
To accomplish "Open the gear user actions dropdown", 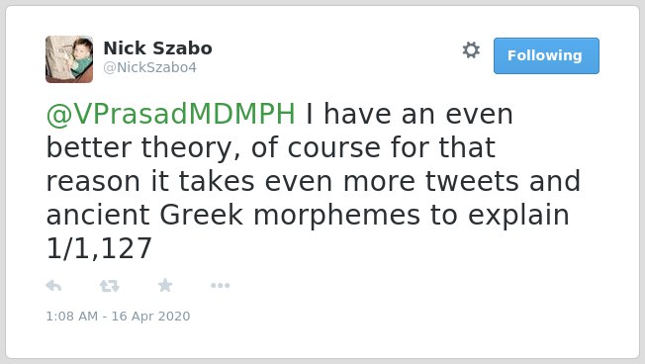I will (471, 50).
